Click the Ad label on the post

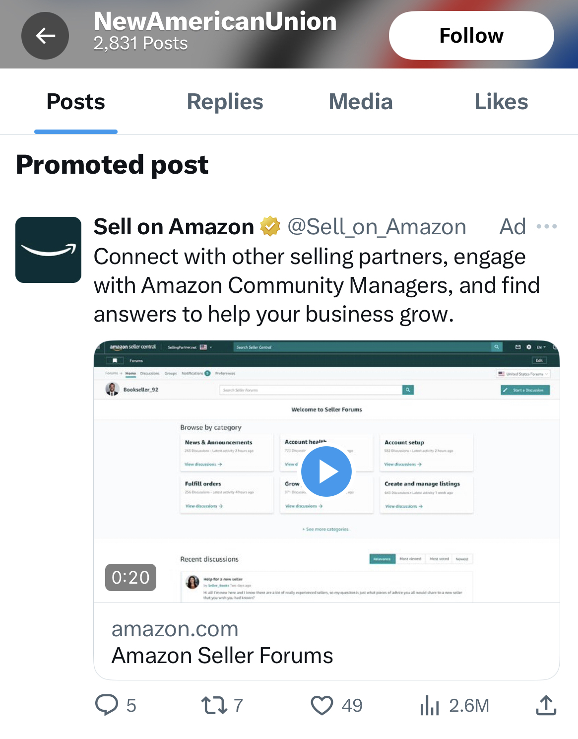(x=513, y=227)
